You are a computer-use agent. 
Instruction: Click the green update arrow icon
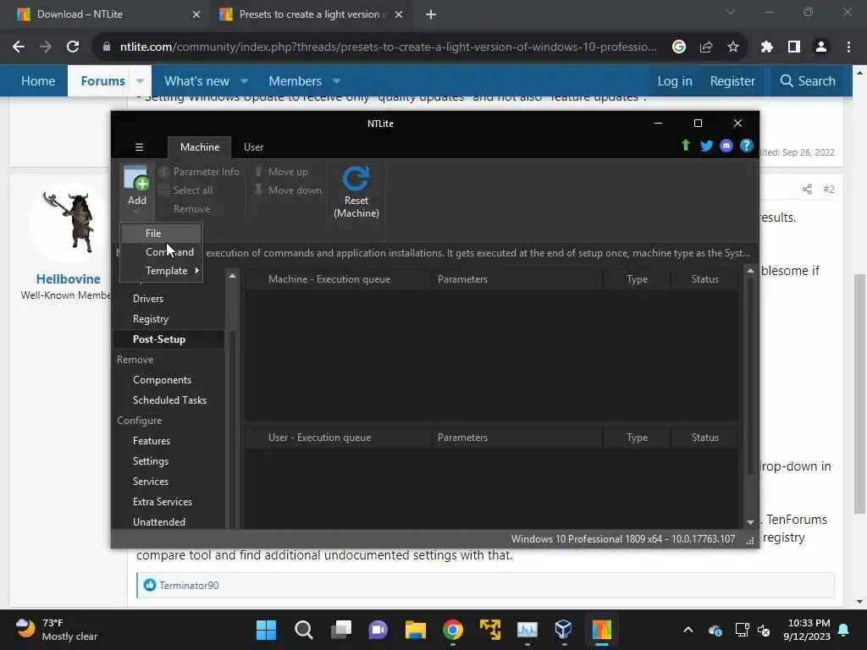tap(686, 146)
